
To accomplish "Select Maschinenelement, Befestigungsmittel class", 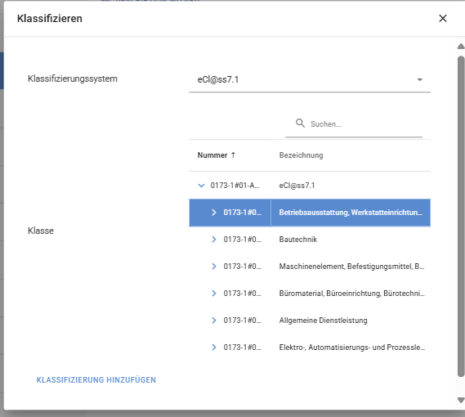I will pos(351,267).
